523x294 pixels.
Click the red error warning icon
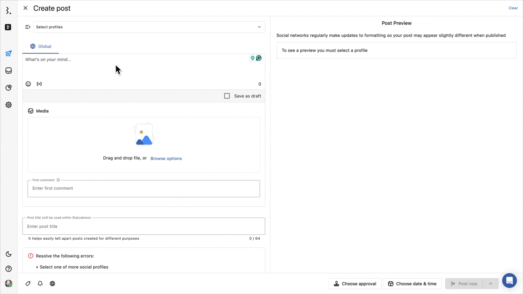(31, 256)
